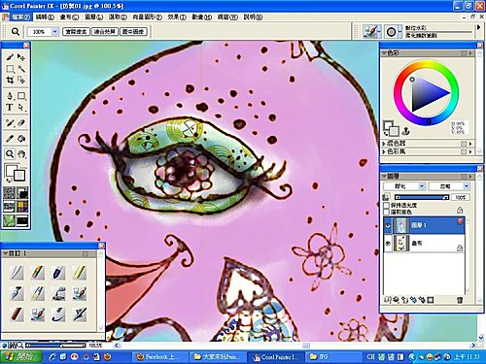This screenshot has width=486, height=364.
Task: Select the Magic Wand tool
Action: pyautogui.click(x=21, y=69)
